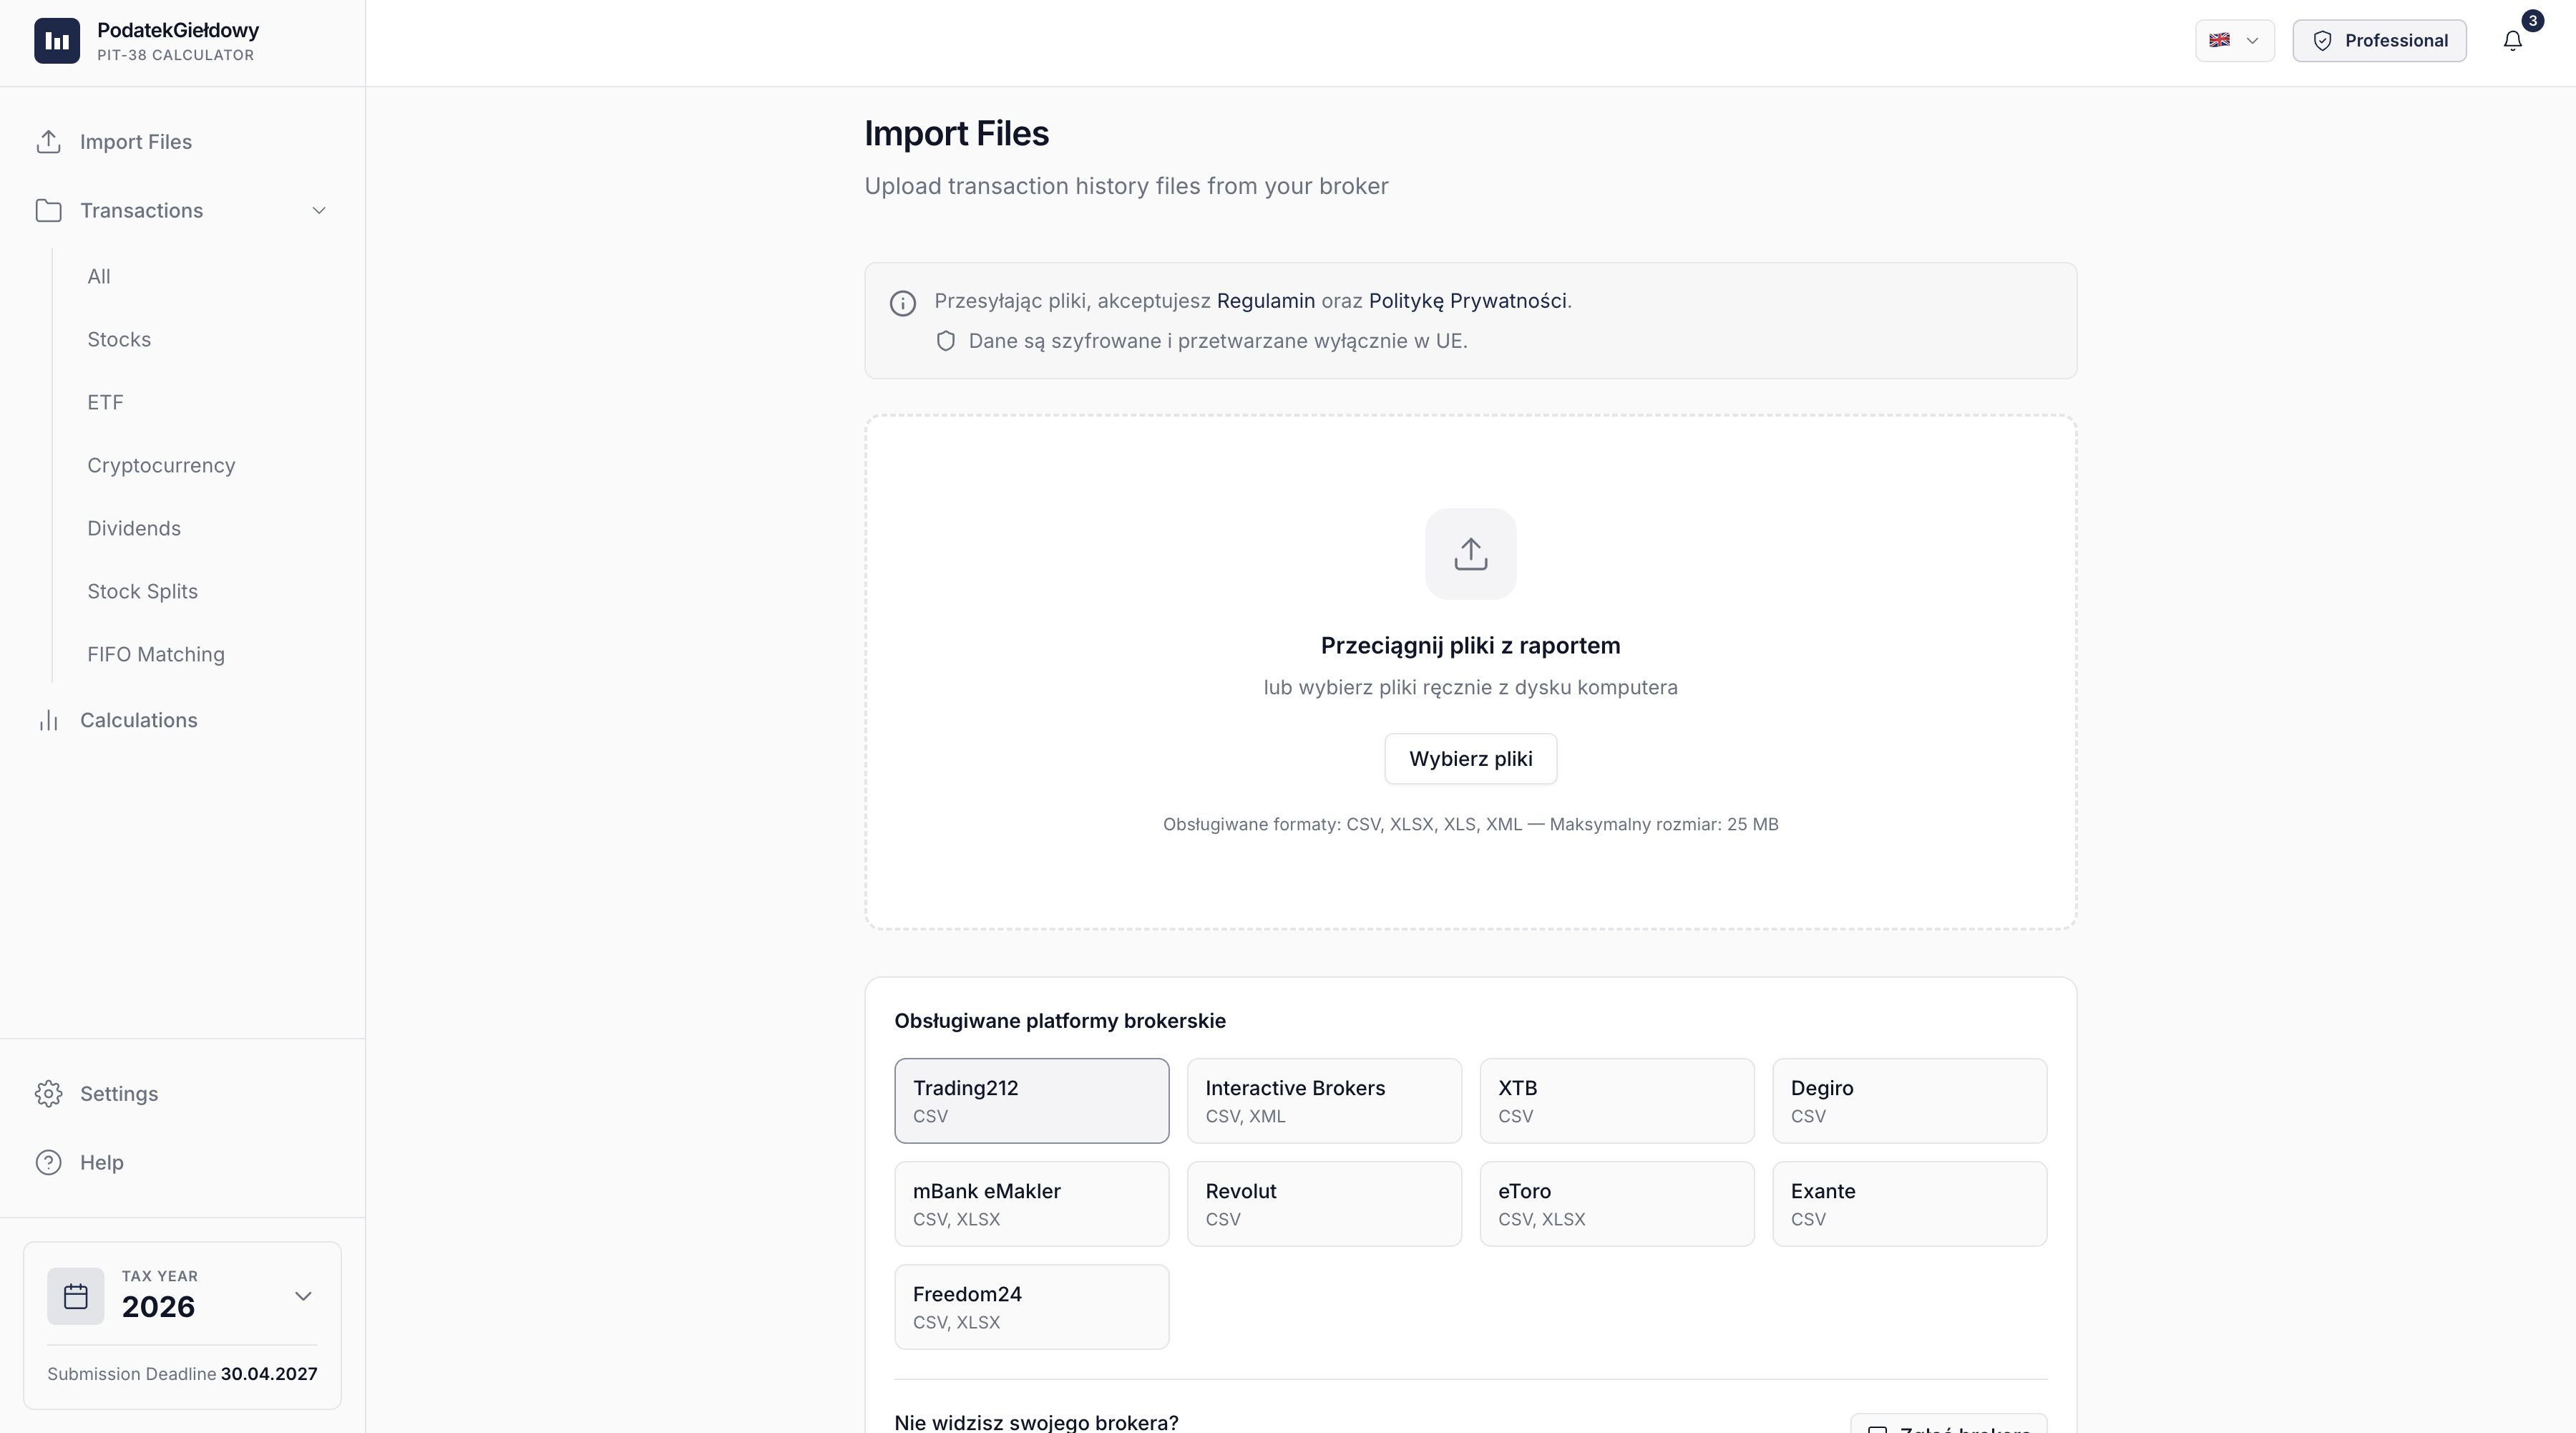Click the Settings gear icon
This screenshot has width=2576, height=1433.
point(48,1093)
